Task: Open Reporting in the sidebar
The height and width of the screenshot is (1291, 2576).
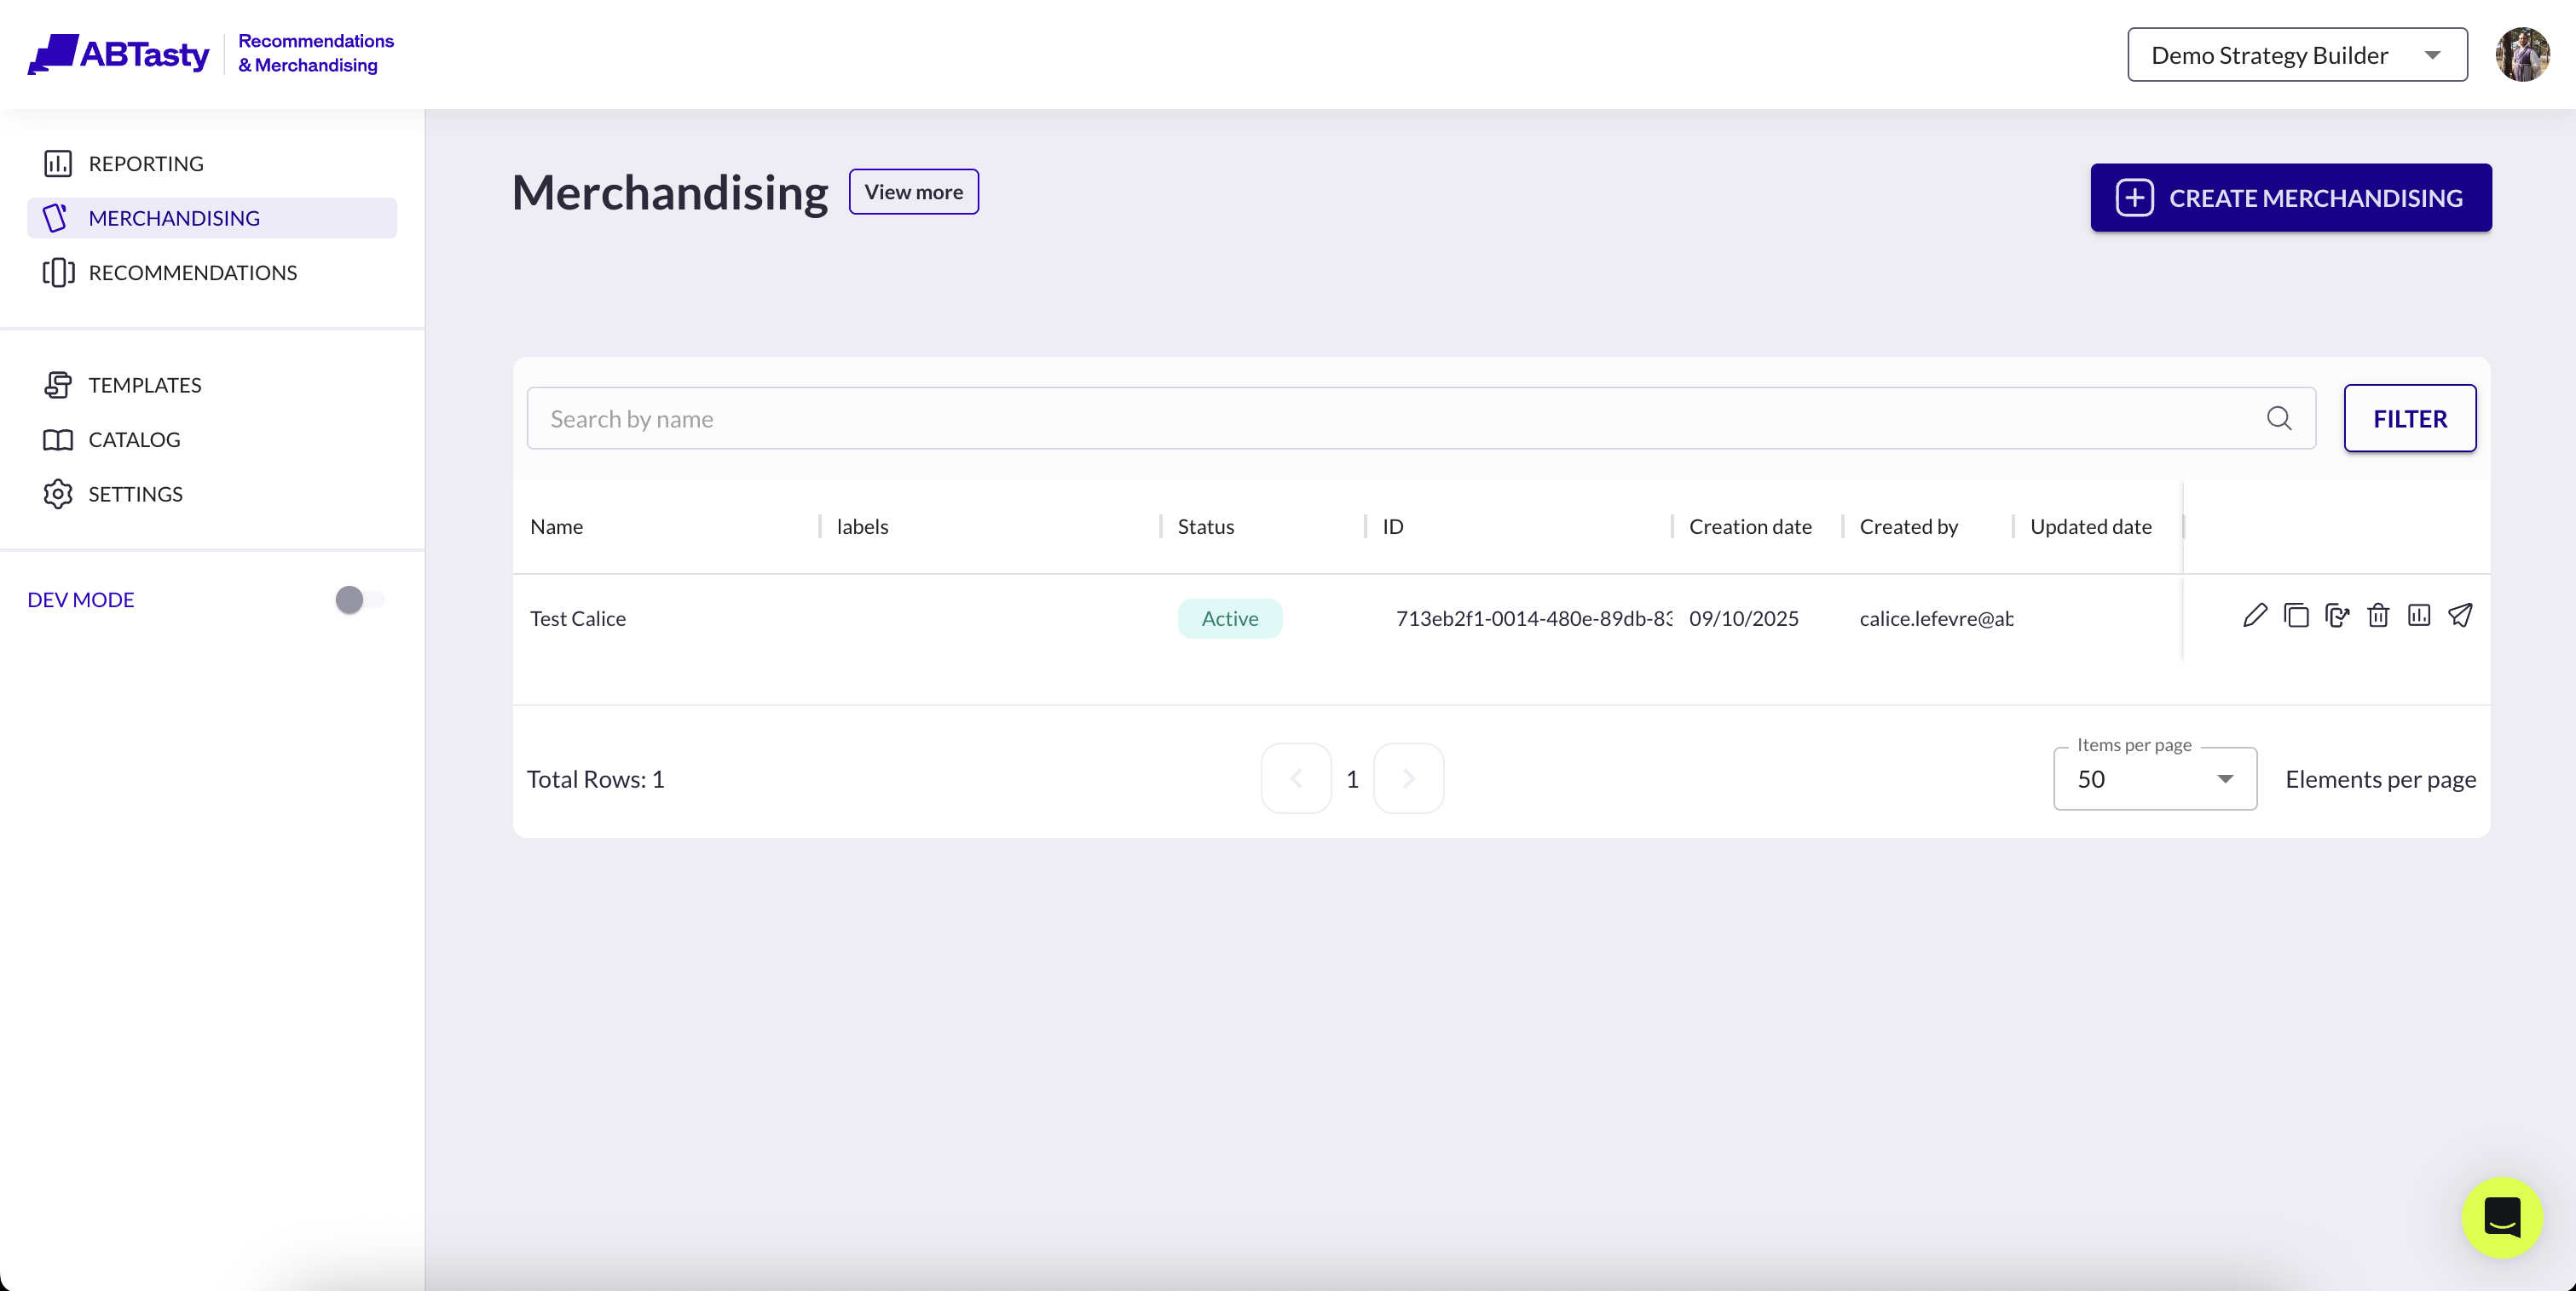Action: coord(146,163)
